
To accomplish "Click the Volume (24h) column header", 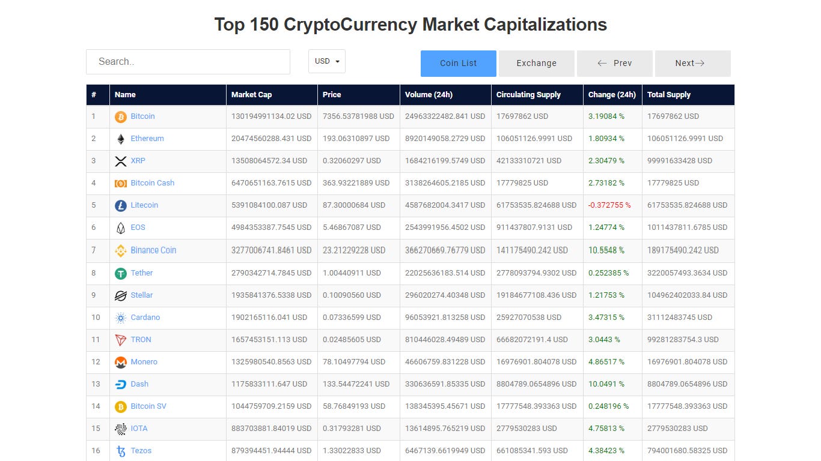I will (x=445, y=95).
